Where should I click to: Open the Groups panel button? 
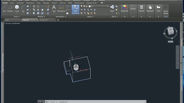133,7
